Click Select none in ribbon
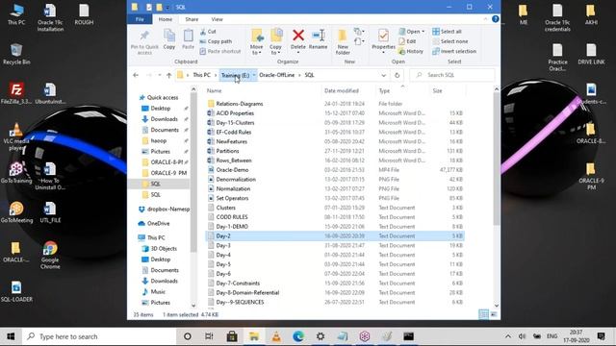Screen dimensions: 616x346 (x=450, y=41)
